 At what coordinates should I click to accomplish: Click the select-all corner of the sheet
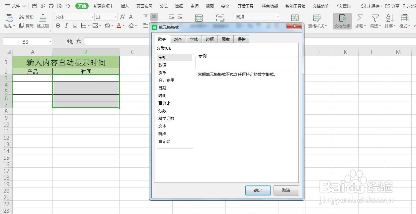pos(6,52)
